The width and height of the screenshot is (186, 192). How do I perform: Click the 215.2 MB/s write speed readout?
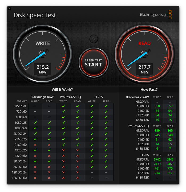pyautogui.click(x=43, y=69)
